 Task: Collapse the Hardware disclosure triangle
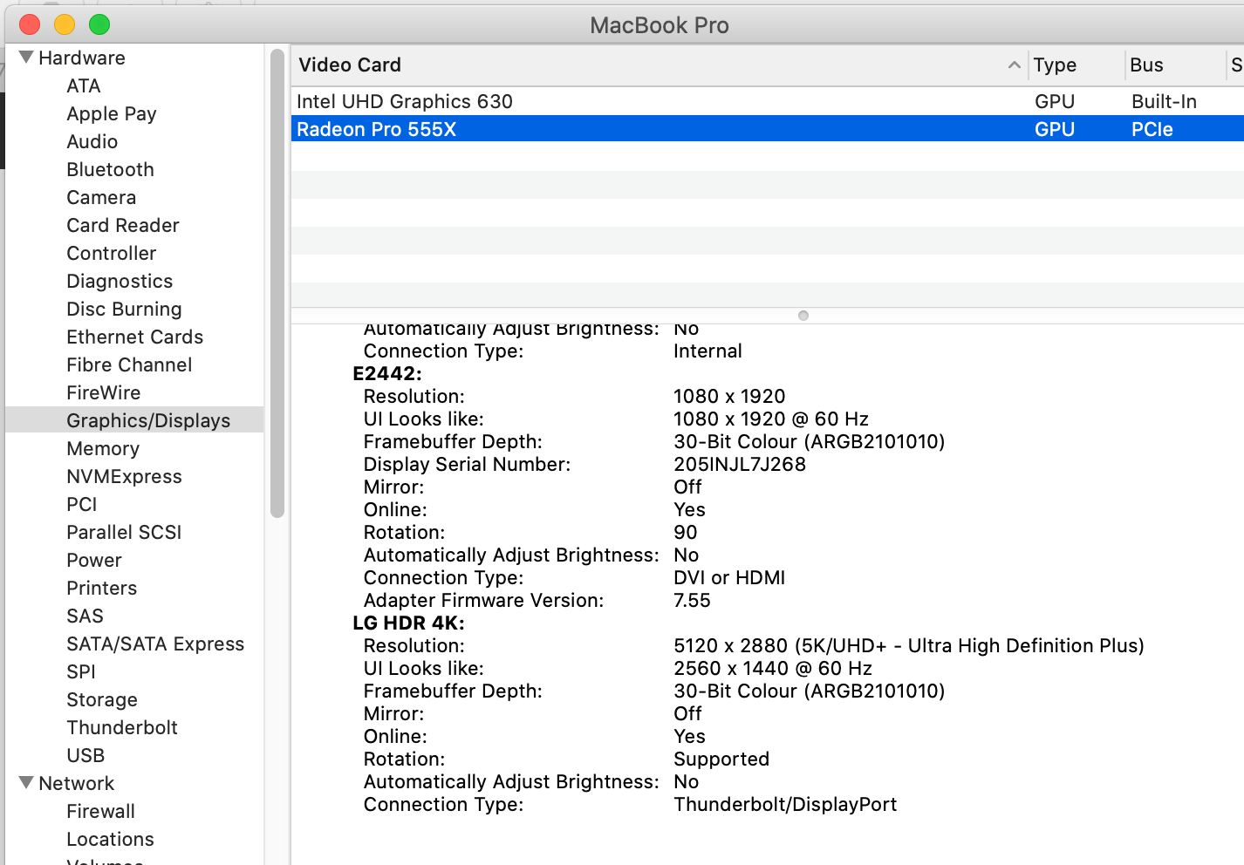[x=26, y=58]
